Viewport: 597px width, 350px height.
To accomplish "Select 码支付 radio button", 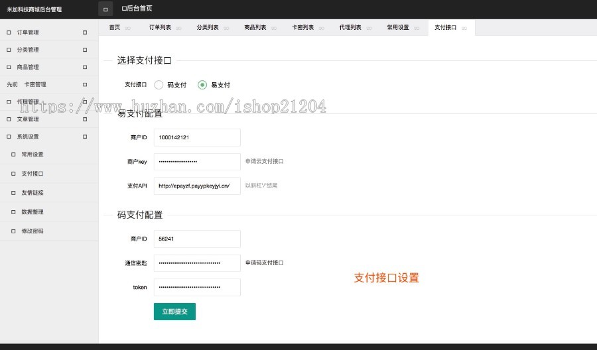I will point(159,85).
